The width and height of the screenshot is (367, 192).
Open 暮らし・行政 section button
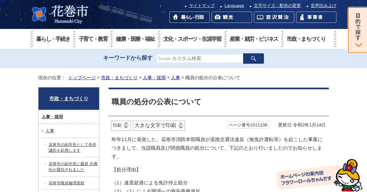pyautogui.click(x=190, y=17)
